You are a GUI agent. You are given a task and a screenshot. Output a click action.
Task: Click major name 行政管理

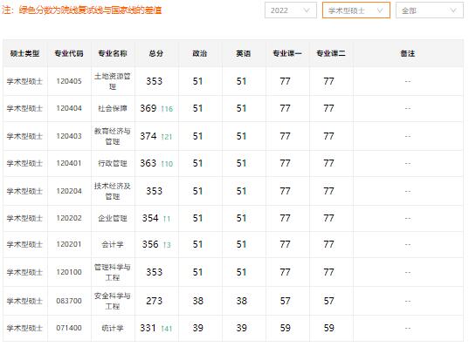(113, 163)
